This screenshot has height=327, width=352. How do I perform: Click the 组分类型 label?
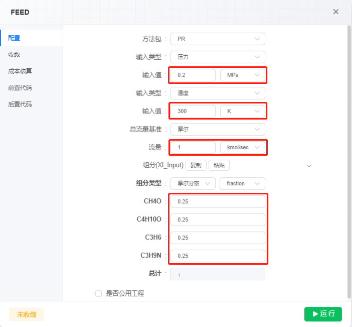tap(148, 183)
